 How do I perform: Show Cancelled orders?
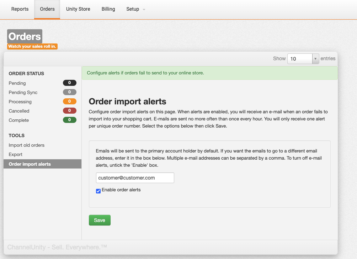(19, 111)
